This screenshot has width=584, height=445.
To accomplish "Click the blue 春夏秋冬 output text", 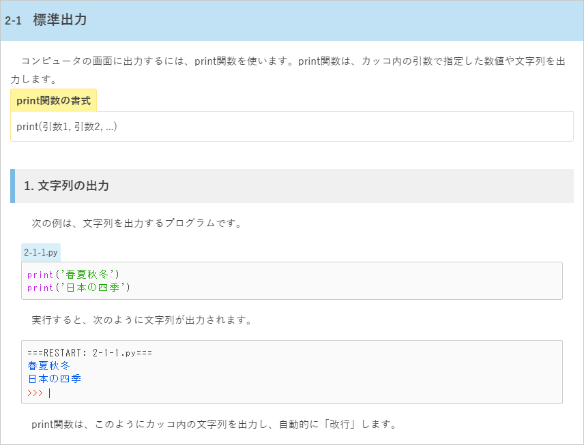I will (49, 366).
